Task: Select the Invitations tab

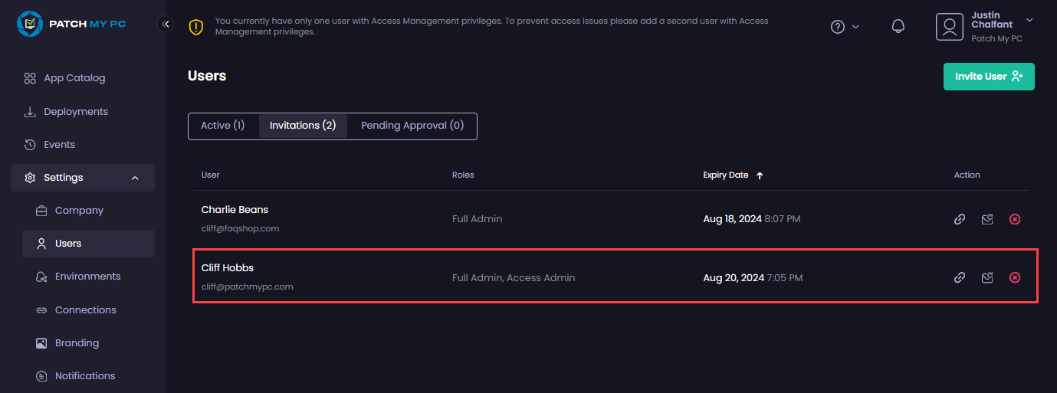Action: click(x=303, y=126)
